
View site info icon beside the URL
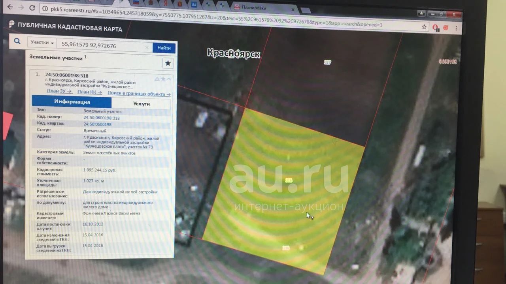(x=45, y=8)
